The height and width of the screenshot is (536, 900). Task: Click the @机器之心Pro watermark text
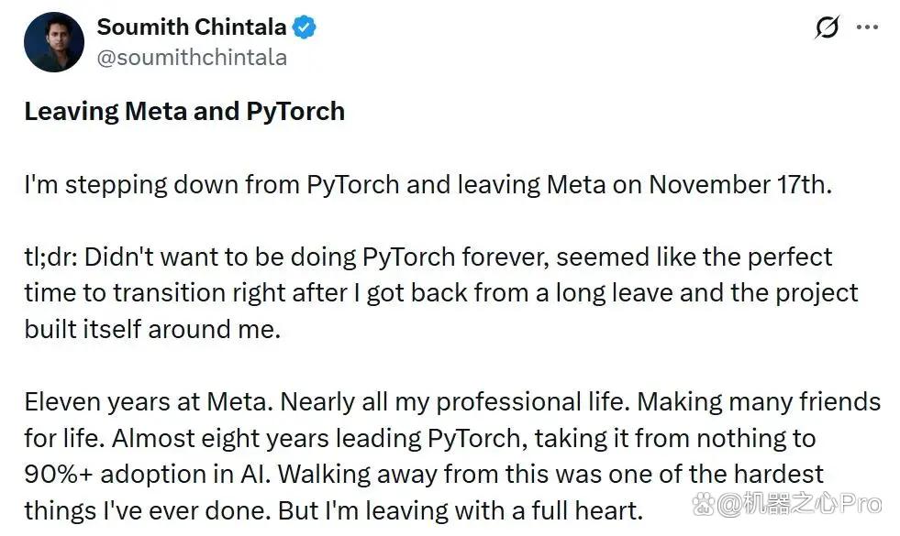pyautogui.click(x=800, y=504)
